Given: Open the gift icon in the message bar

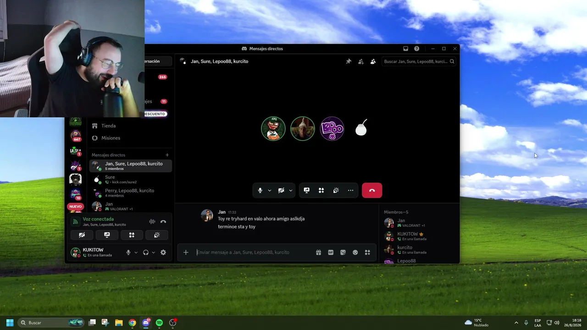Looking at the screenshot, I should point(318,252).
